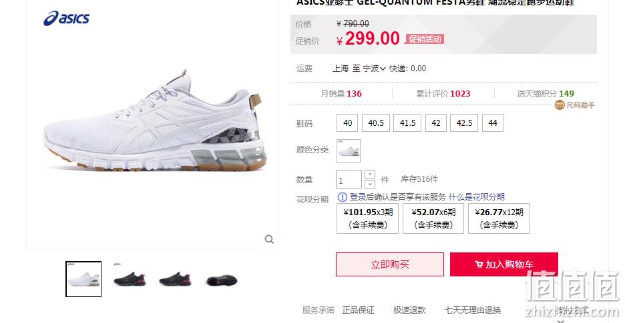
Task: Select shoe size 42.5
Action: 464,123
